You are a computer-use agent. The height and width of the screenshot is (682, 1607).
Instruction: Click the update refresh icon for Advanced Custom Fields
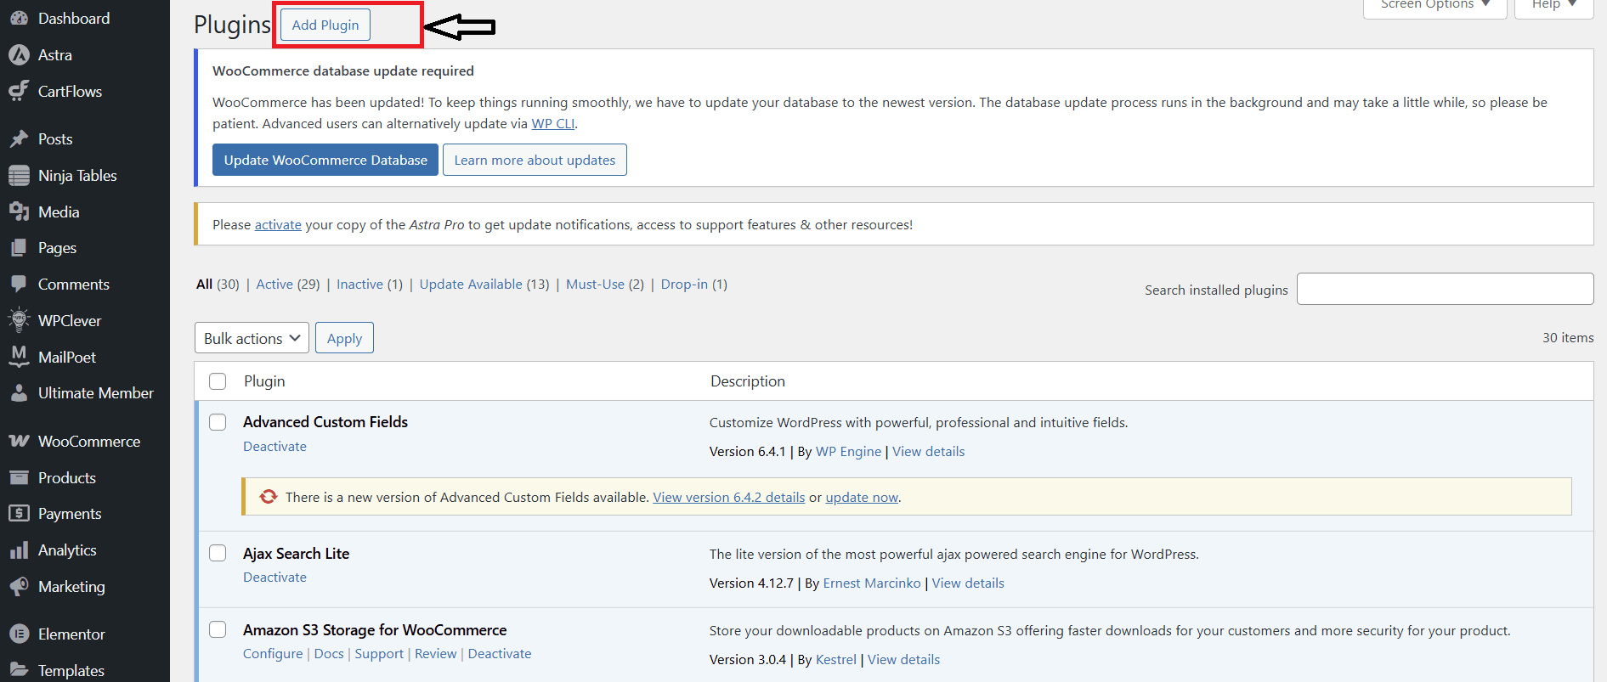269,497
